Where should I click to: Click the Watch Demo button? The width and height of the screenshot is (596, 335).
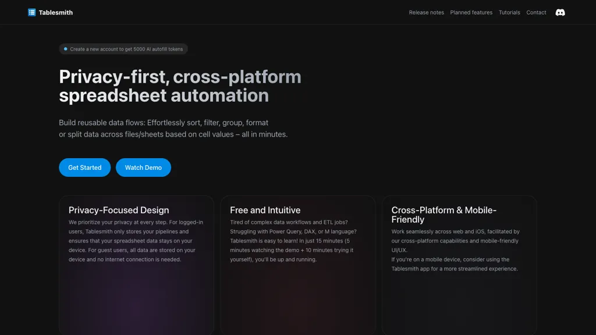pyautogui.click(x=143, y=167)
